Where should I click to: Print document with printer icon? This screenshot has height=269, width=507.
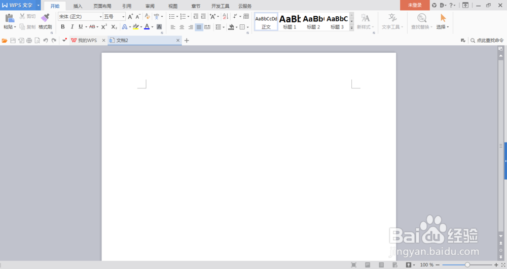click(29, 41)
